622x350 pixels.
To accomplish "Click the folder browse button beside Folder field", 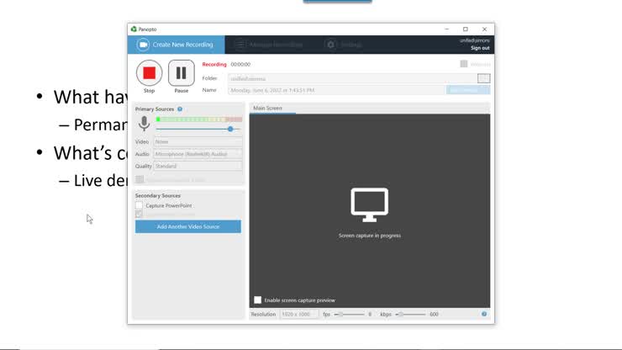I will point(483,78).
